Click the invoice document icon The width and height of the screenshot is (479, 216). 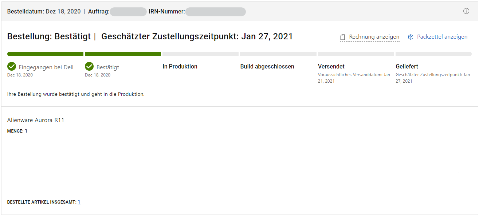[x=342, y=37]
